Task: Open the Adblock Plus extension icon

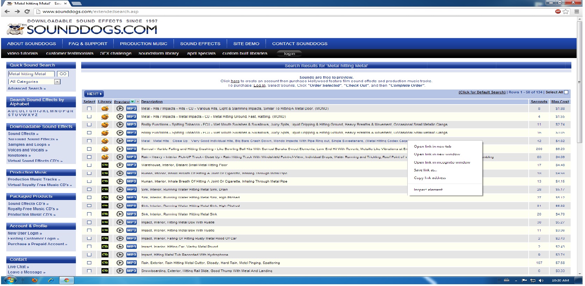Action: tap(558, 12)
